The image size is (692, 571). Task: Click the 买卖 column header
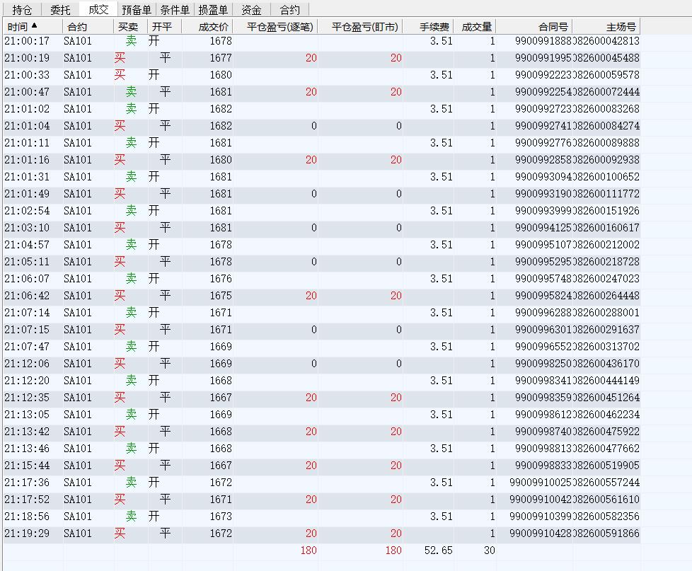pos(130,27)
